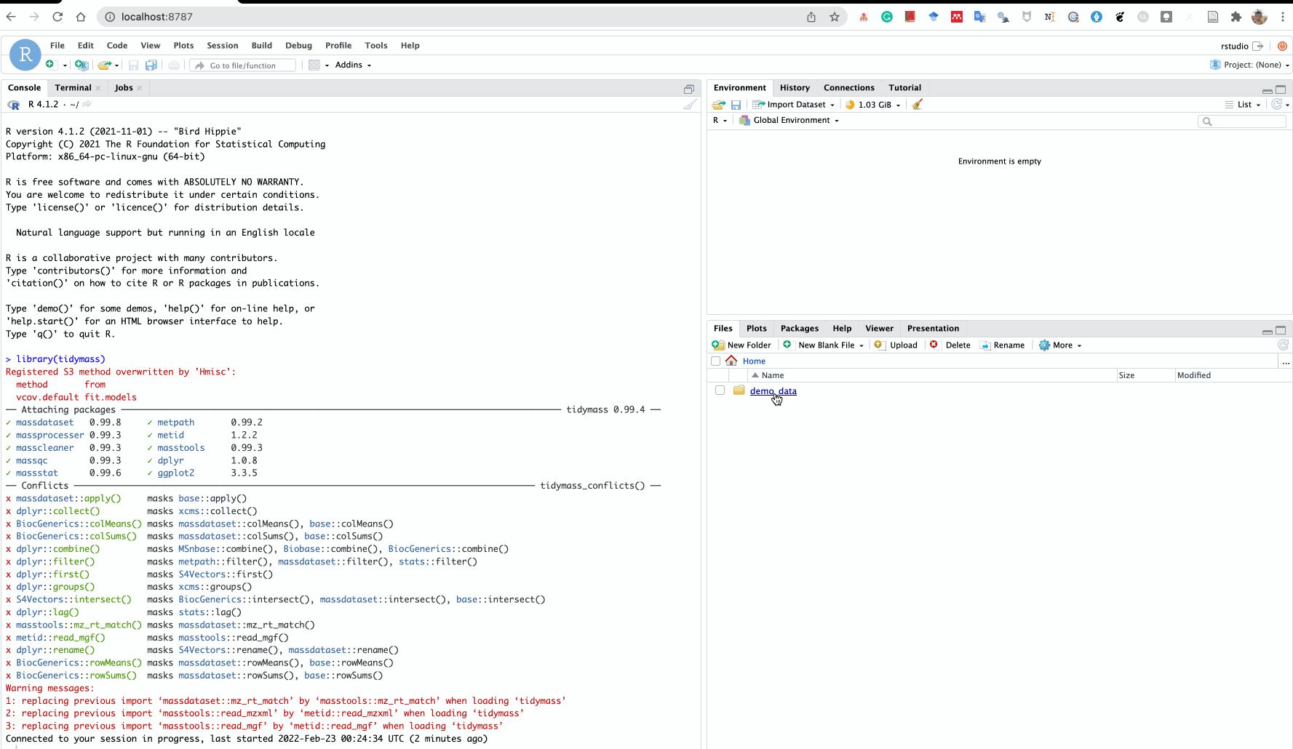This screenshot has height=749, width=1293.
Task: Select all files checkbox near Home
Action: pos(715,361)
